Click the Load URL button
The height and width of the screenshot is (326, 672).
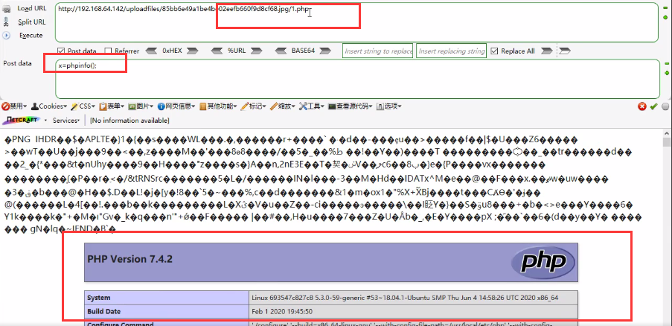click(x=31, y=8)
